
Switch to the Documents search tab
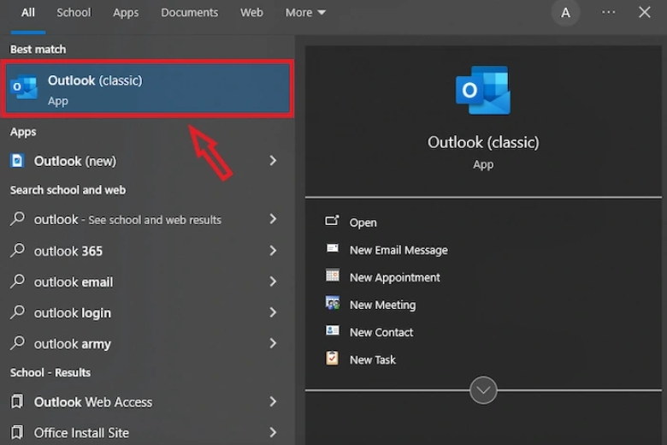[189, 13]
